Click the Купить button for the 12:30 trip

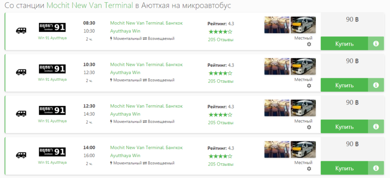pyautogui.click(x=344, y=127)
